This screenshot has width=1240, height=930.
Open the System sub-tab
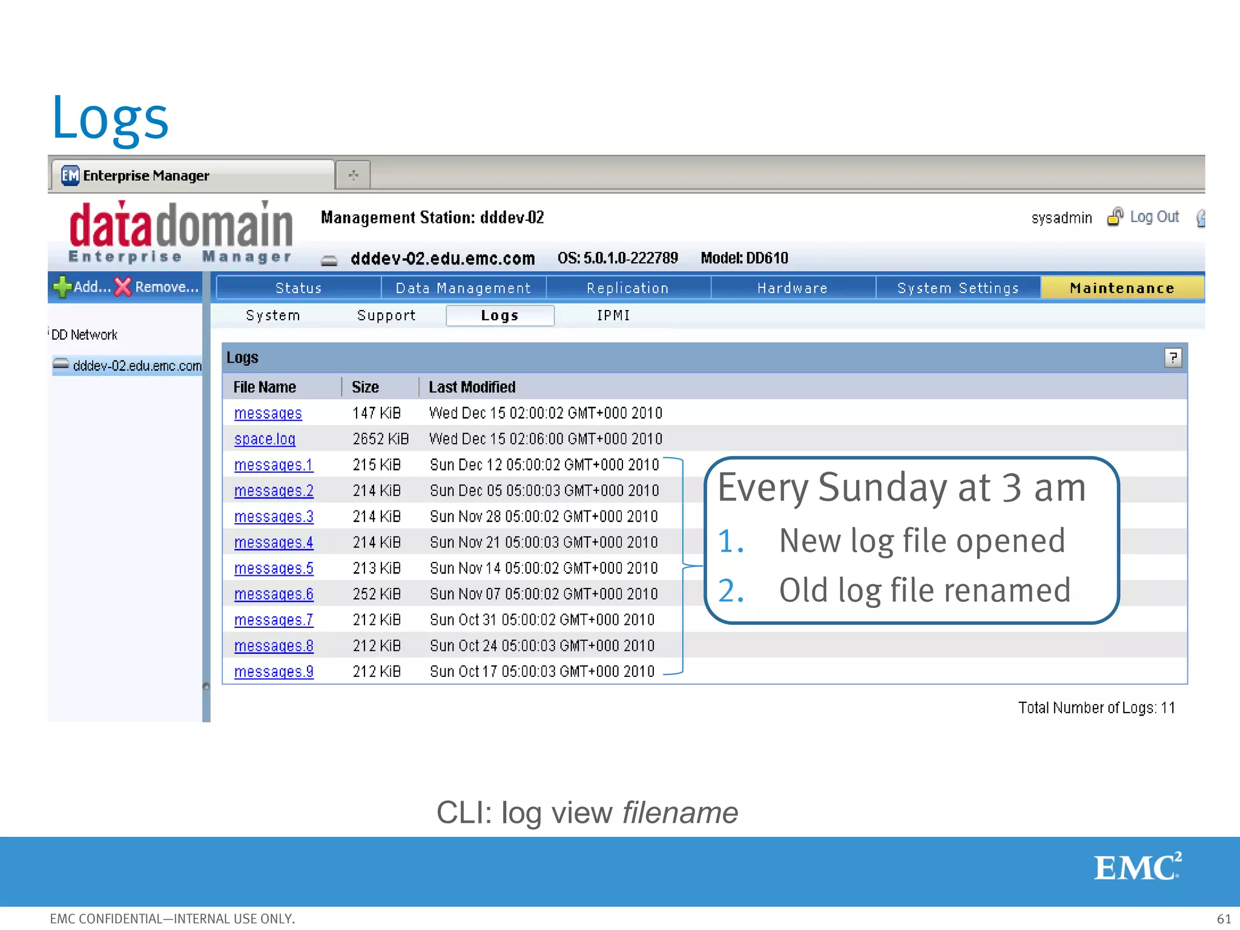[x=273, y=315]
